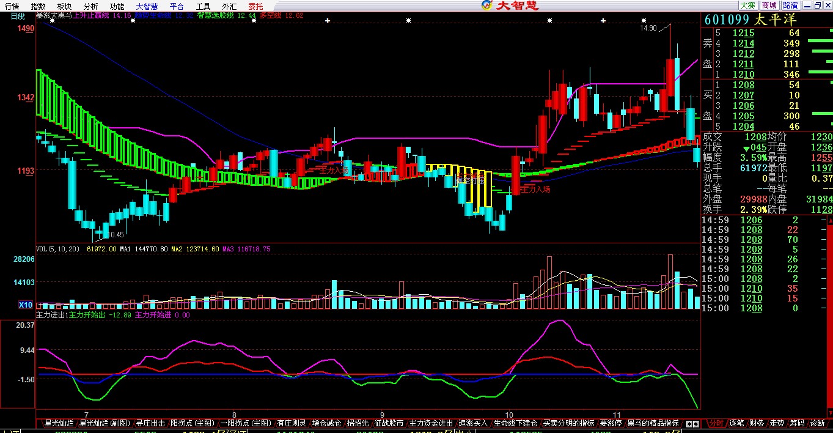Open the 筹码 side panel tab
This screenshot has height=433, width=833.
pyautogui.click(x=797, y=423)
